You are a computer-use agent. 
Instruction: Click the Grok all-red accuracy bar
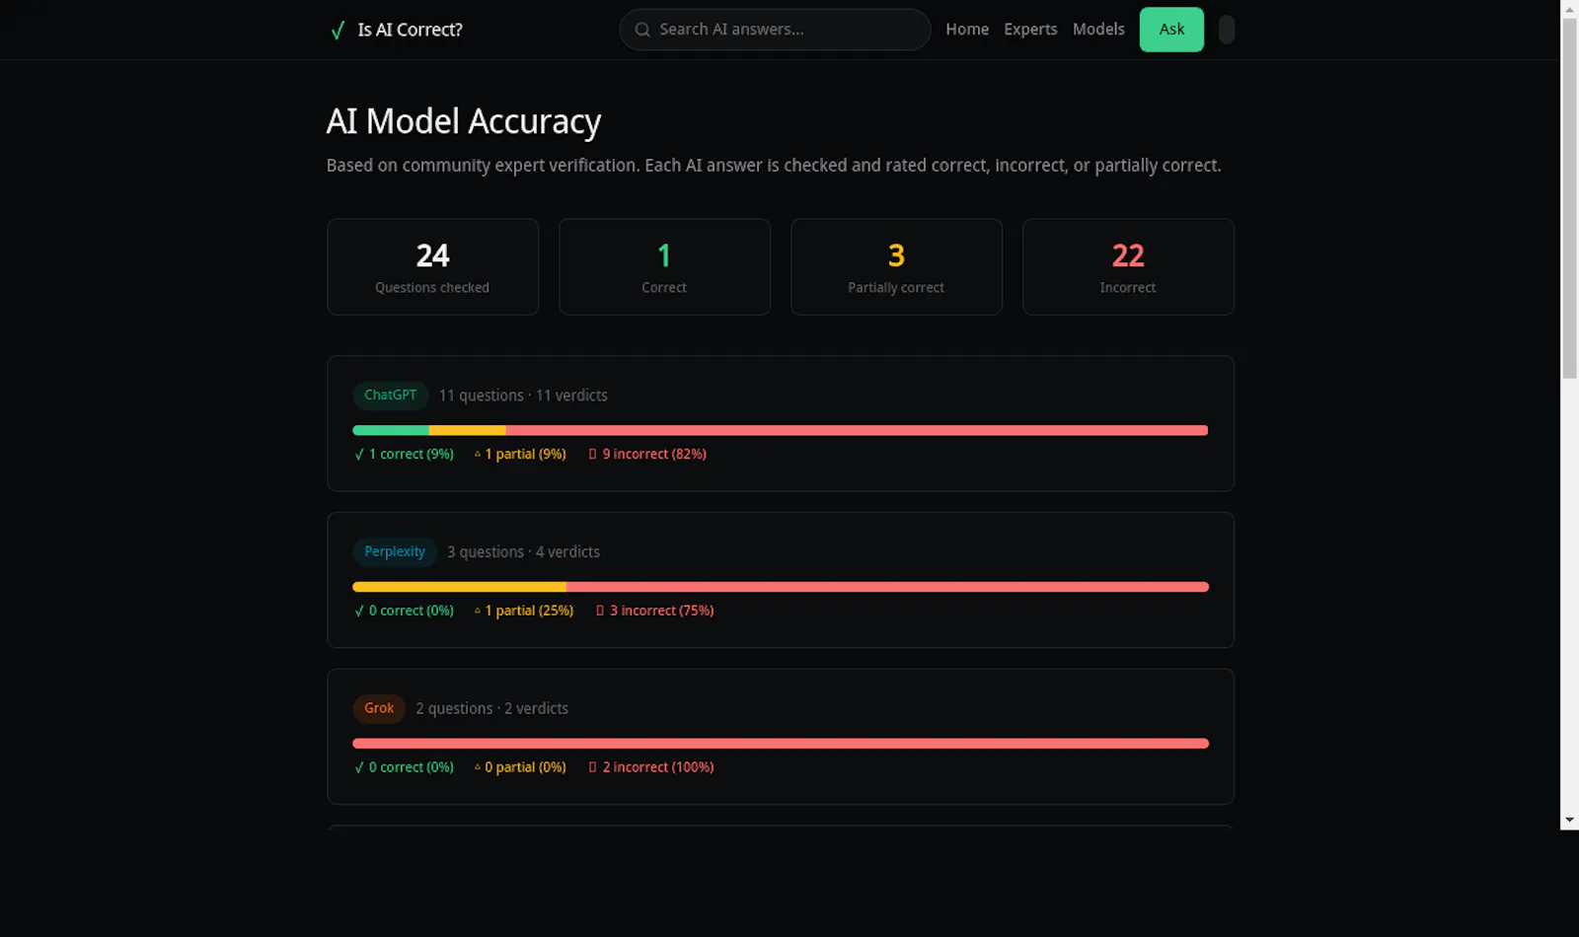coord(780,744)
